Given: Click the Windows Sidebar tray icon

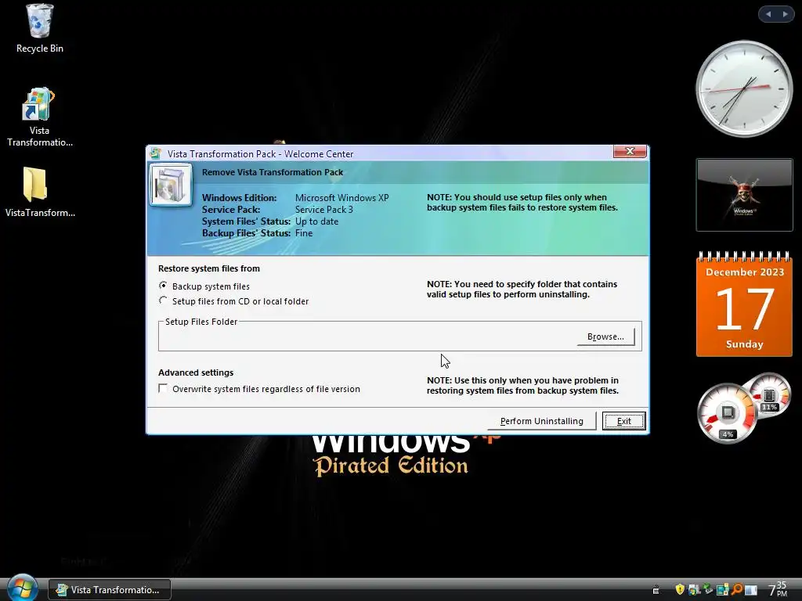Looking at the screenshot, I should pos(751,590).
